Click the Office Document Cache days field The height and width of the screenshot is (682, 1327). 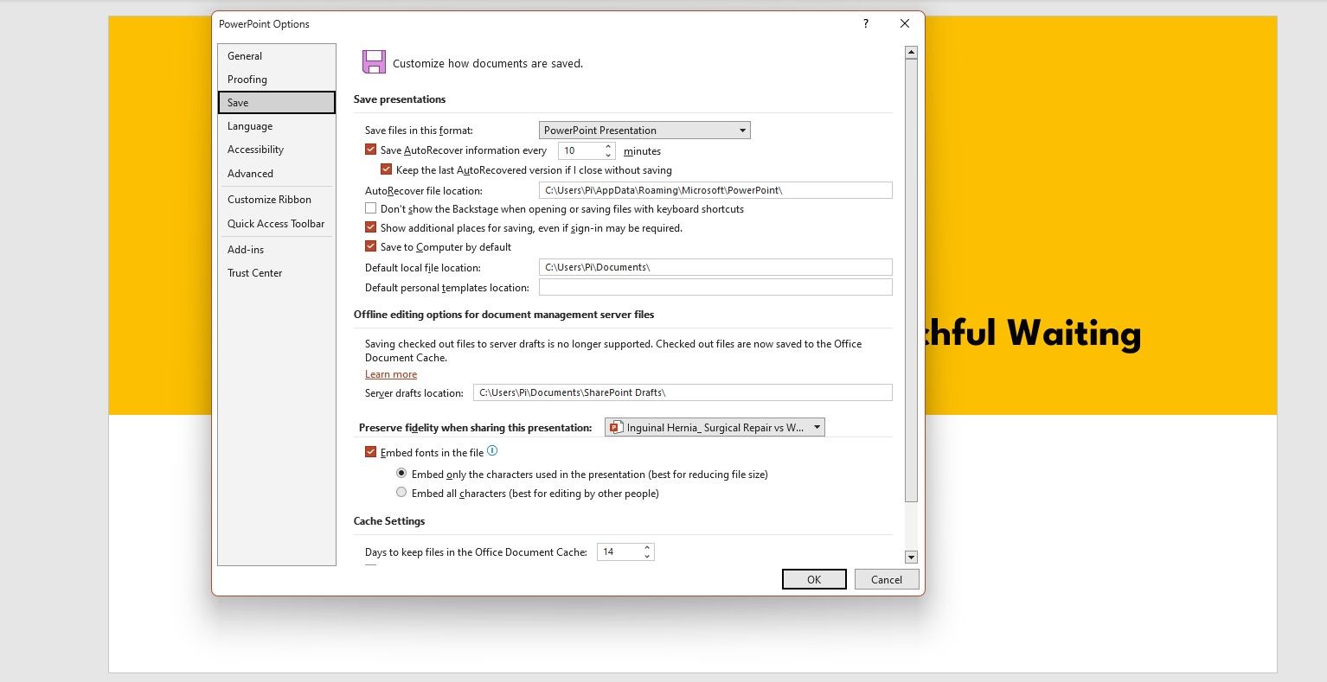(x=619, y=551)
